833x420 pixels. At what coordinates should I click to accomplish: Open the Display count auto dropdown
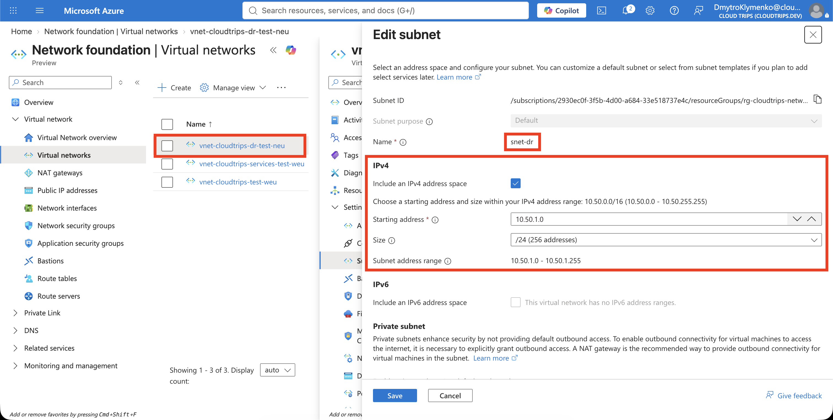coord(277,370)
